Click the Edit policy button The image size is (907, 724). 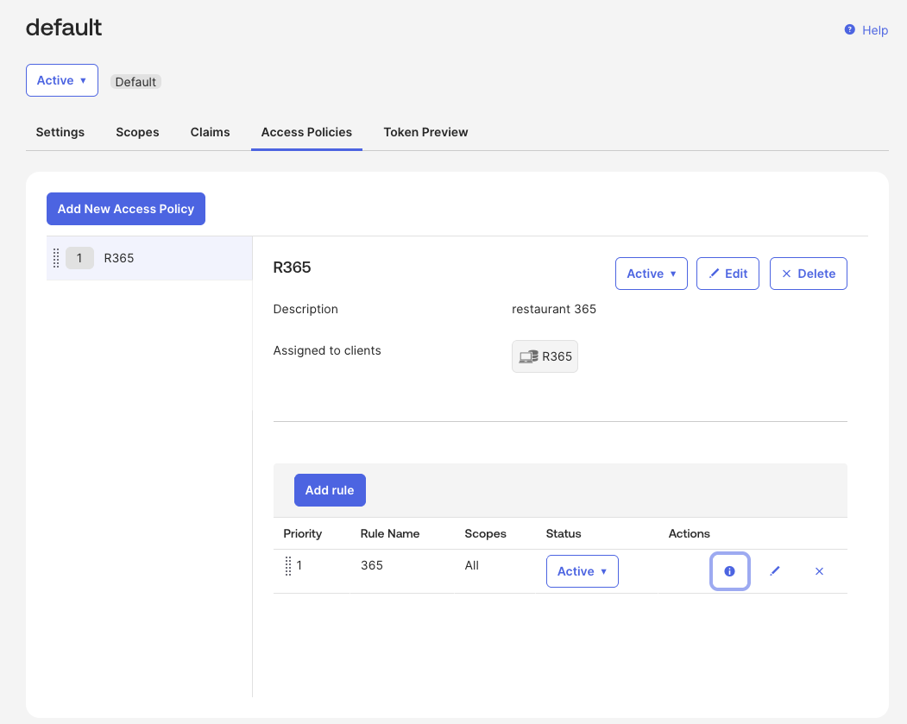[x=727, y=274]
